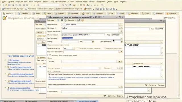Switch to Продажа tab
The image size is (182, 102).
pos(73,13)
